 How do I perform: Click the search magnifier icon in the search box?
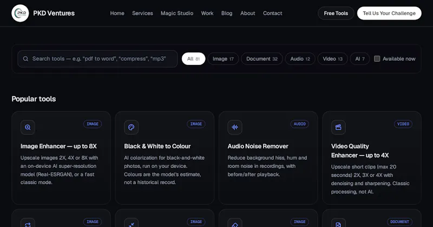click(x=25, y=59)
